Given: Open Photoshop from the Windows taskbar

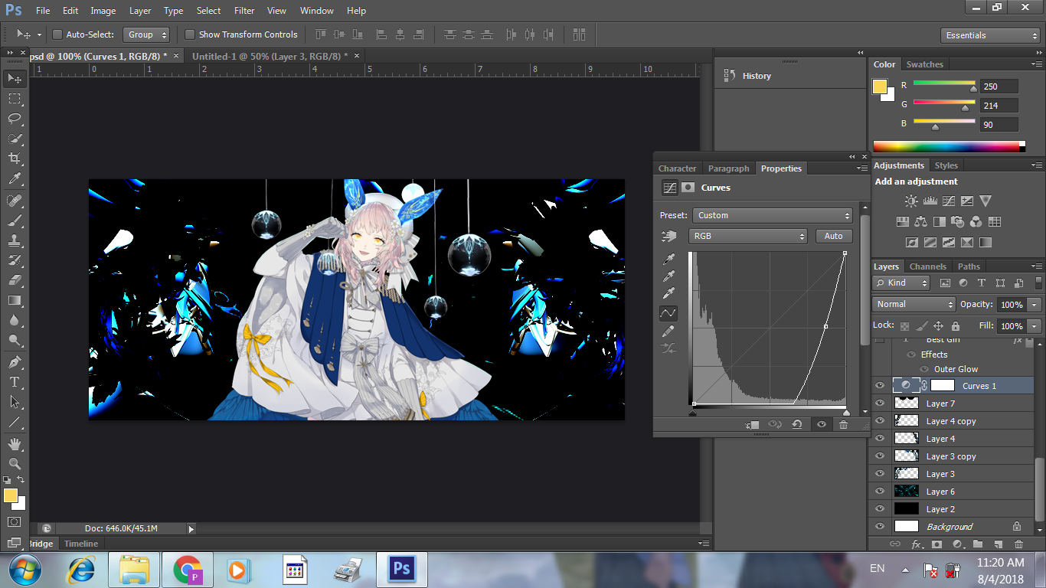Looking at the screenshot, I should coord(402,570).
